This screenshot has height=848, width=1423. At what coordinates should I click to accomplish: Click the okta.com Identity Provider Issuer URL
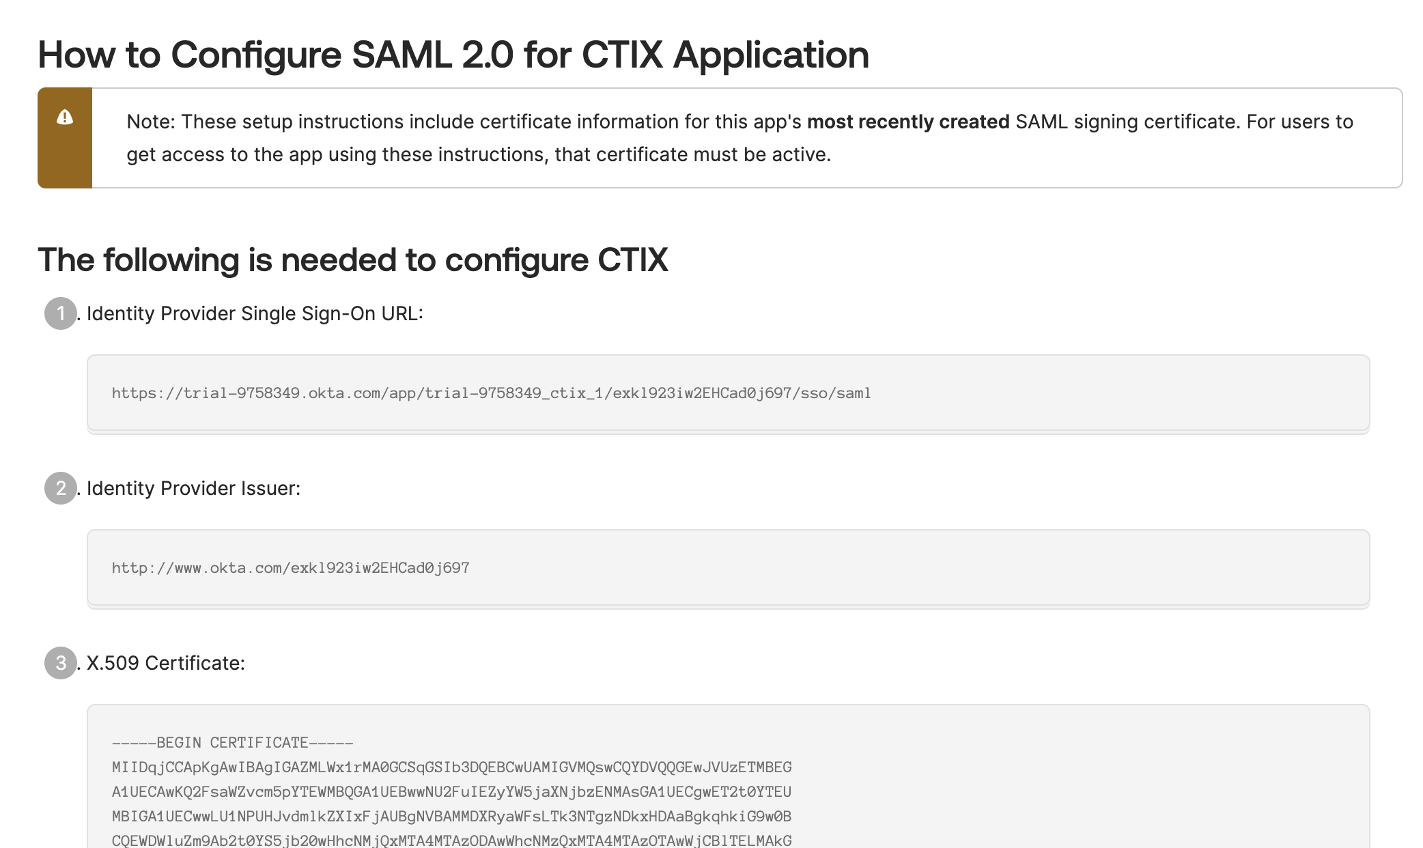click(x=290, y=568)
